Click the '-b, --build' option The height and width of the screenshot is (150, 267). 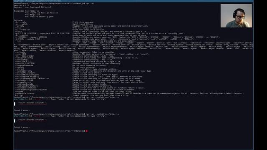click(x=21, y=35)
